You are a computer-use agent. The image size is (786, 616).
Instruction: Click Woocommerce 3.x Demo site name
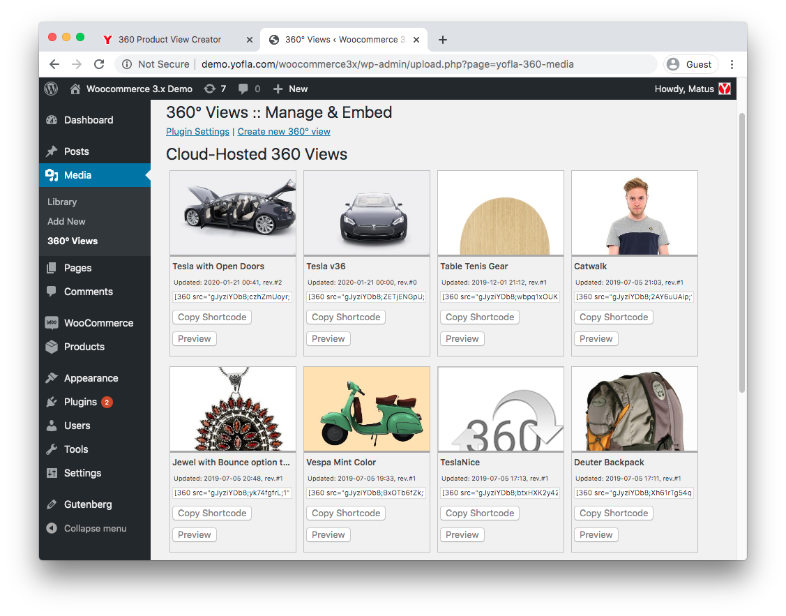[x=139, y=89]
